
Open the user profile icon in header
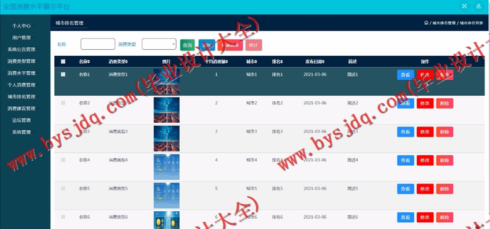click(478, 6)
